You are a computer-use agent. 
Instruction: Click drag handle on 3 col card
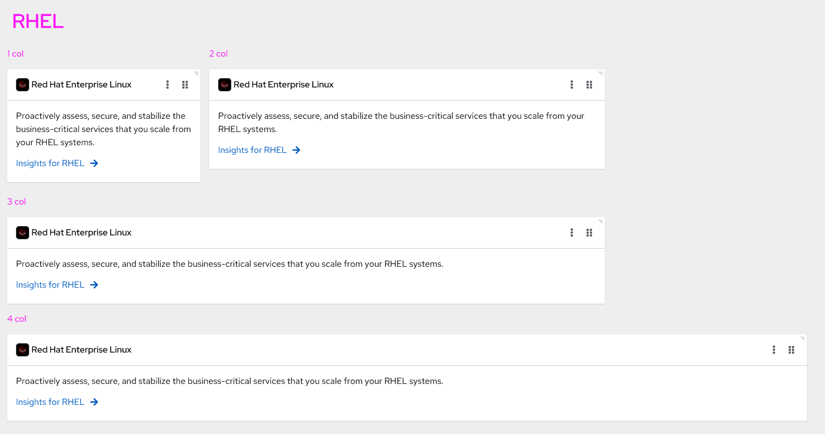[x=589, y=233]
